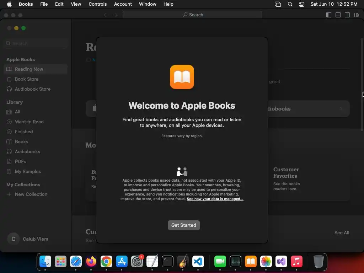
Task: Click the plus icon beside New Collection
Action: coord(9,194)
